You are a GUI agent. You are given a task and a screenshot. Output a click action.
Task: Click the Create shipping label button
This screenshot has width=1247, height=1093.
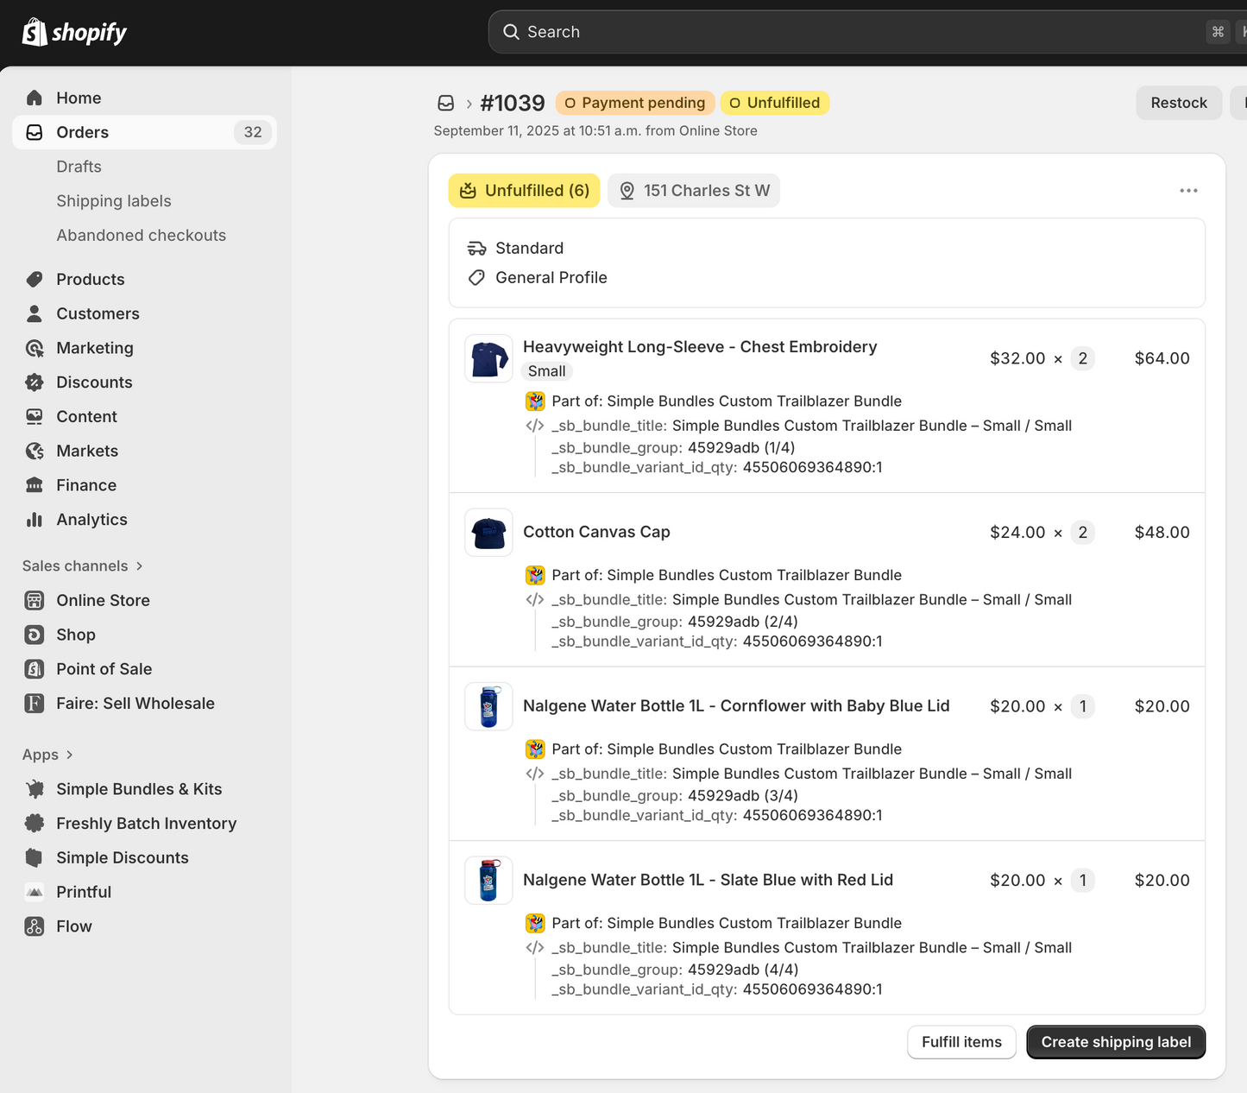coord(1116,1042)
